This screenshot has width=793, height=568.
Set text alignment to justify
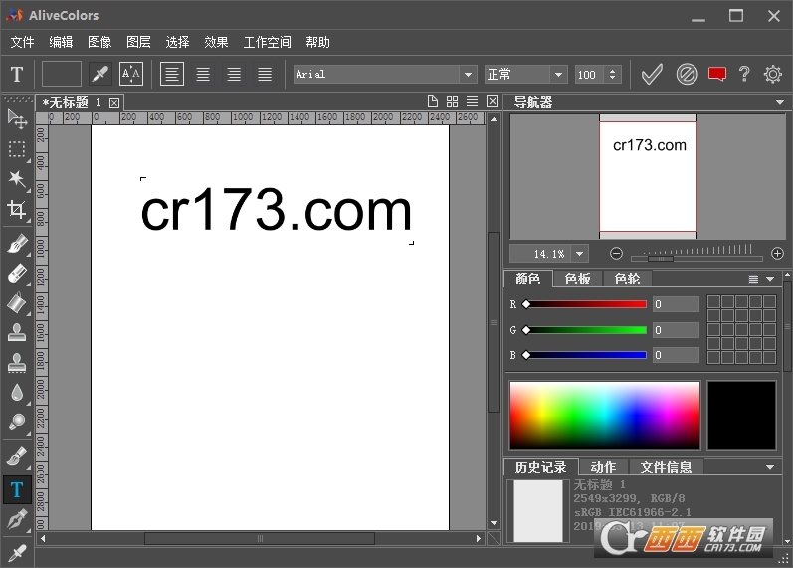coord(265,74)
